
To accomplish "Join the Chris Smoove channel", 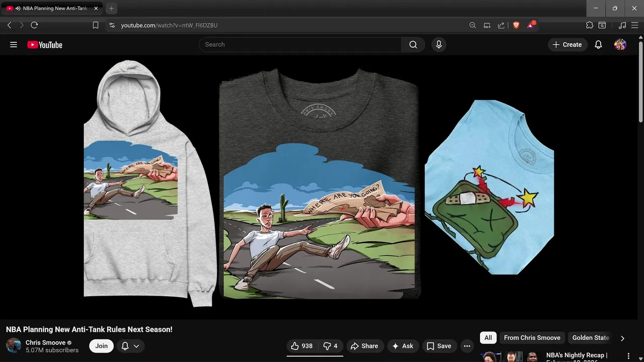I will pyautogui.click(x=102, y=346).
